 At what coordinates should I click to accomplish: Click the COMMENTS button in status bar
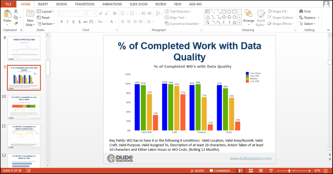click(x=220, y=171)
